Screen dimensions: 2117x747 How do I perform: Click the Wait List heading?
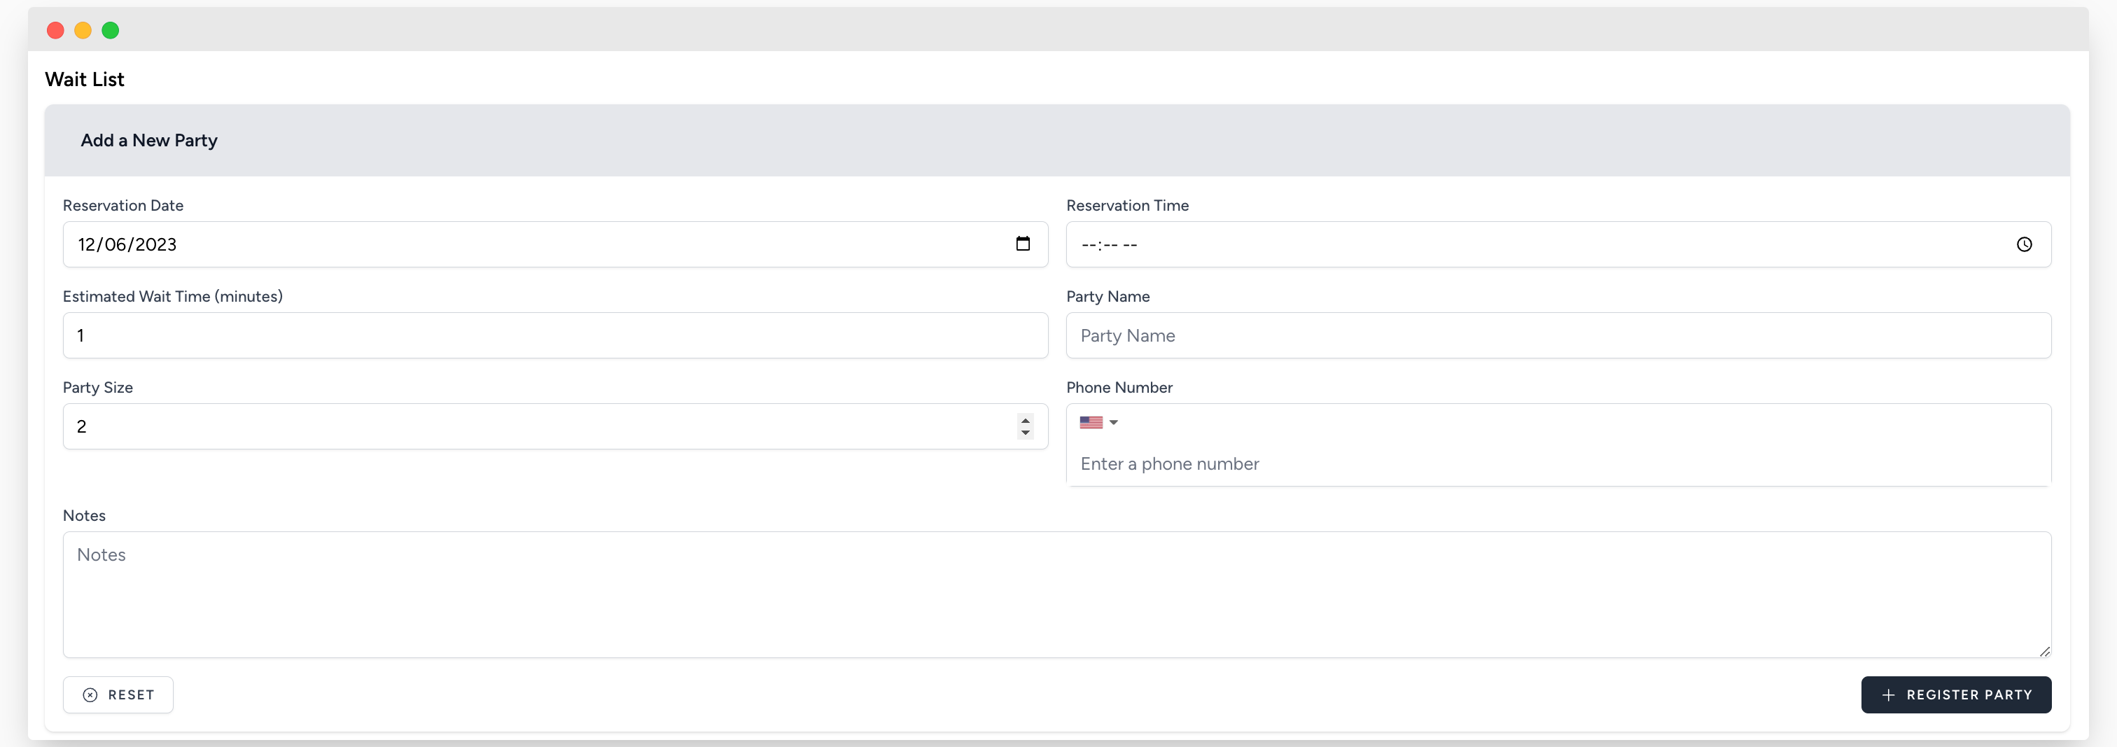click(84, 79)
